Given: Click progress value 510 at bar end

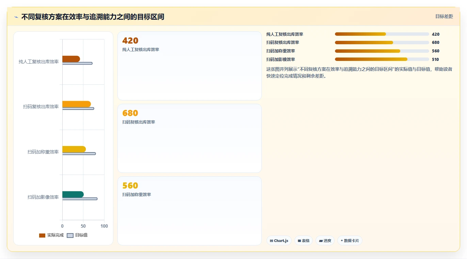Looking at the screenshot, I should [x=435, y=60].
